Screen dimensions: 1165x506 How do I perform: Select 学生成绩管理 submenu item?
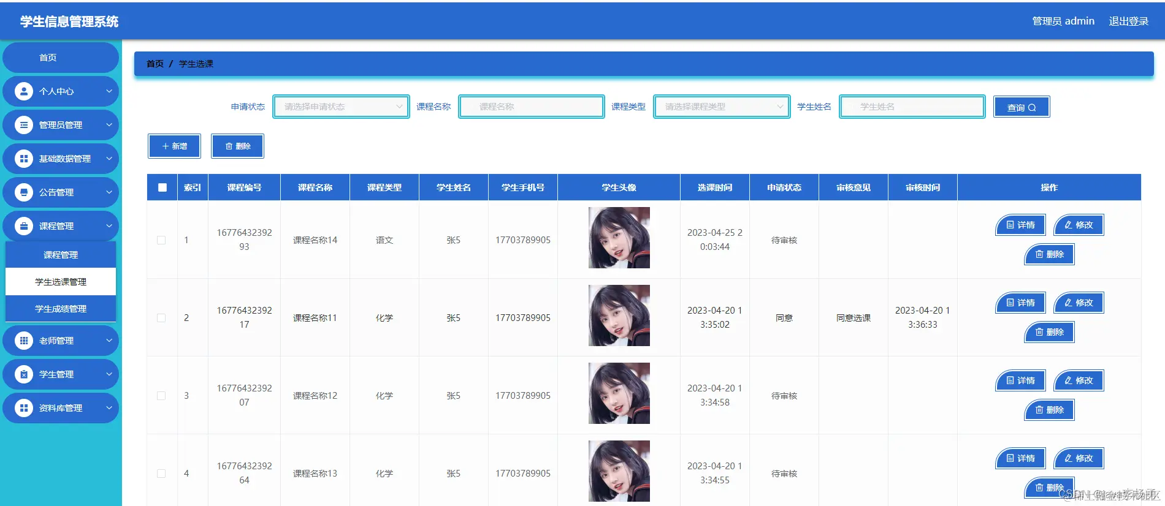click(x=61, y=309)
